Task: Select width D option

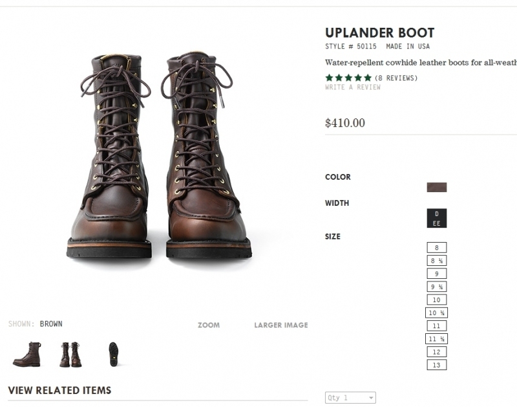Action: pos(436,214)
